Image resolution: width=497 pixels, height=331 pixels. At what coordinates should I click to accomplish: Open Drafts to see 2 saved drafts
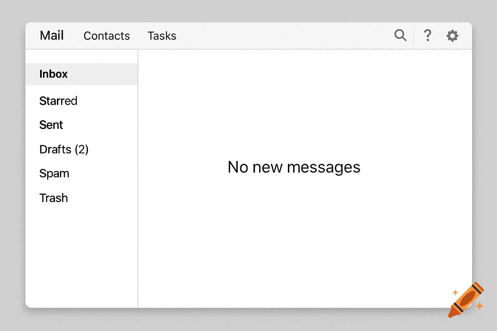tap(64, 149)
